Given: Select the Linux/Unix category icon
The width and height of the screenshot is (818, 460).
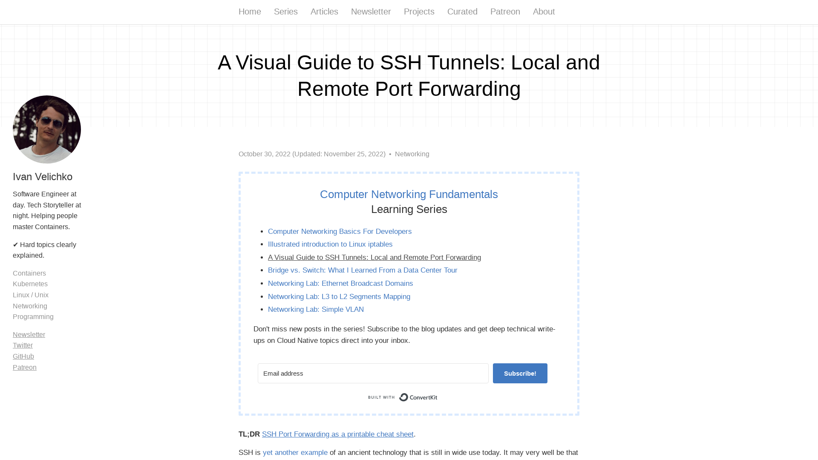Looking at the screenshot, I should coord(30,295).
